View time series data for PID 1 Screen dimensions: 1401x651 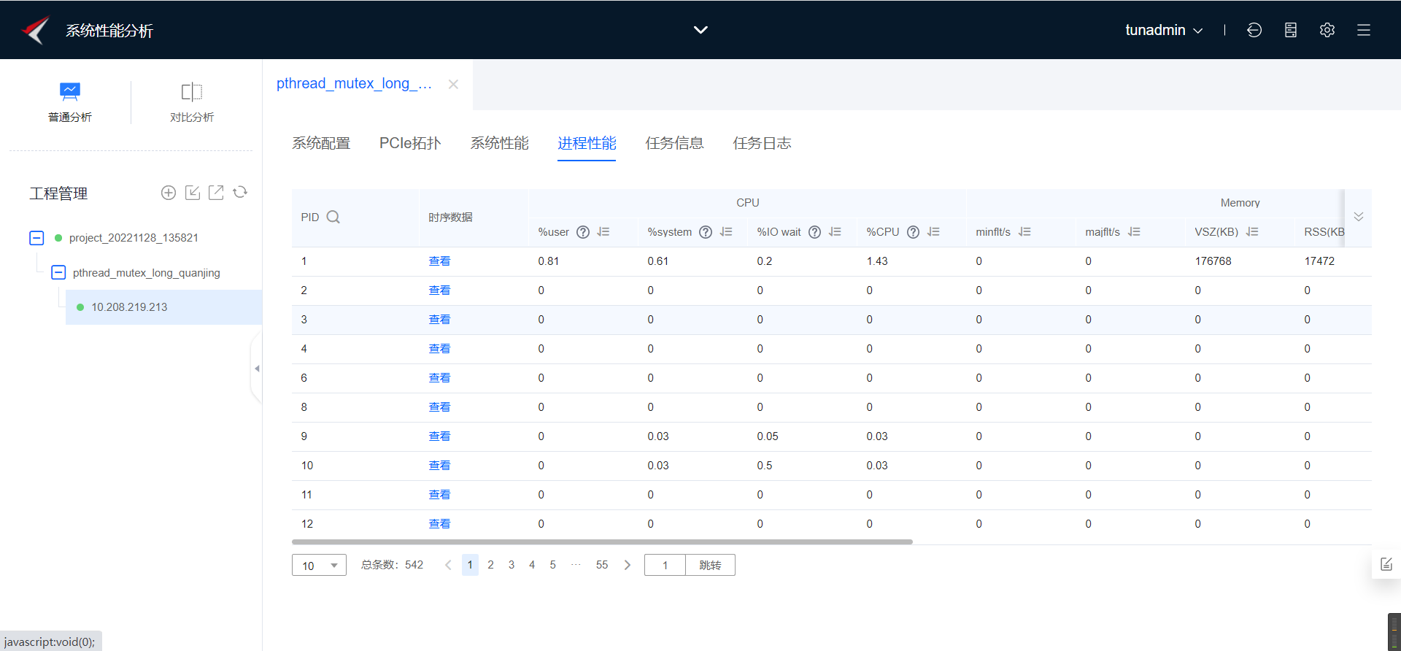point(439,261)
